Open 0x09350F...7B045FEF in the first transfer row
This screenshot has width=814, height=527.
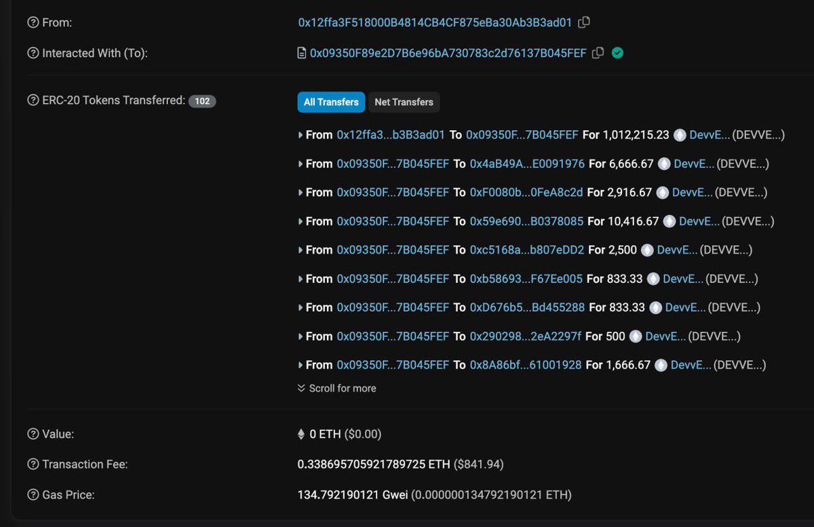[522, 135]
